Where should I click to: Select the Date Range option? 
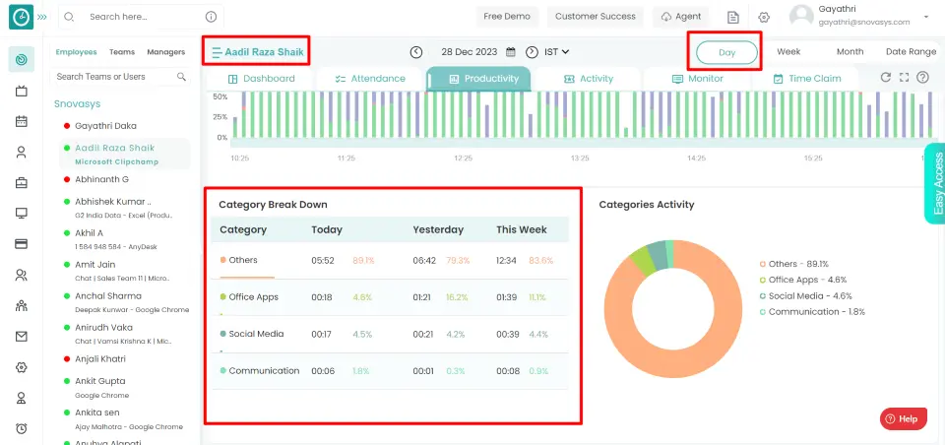911,52
